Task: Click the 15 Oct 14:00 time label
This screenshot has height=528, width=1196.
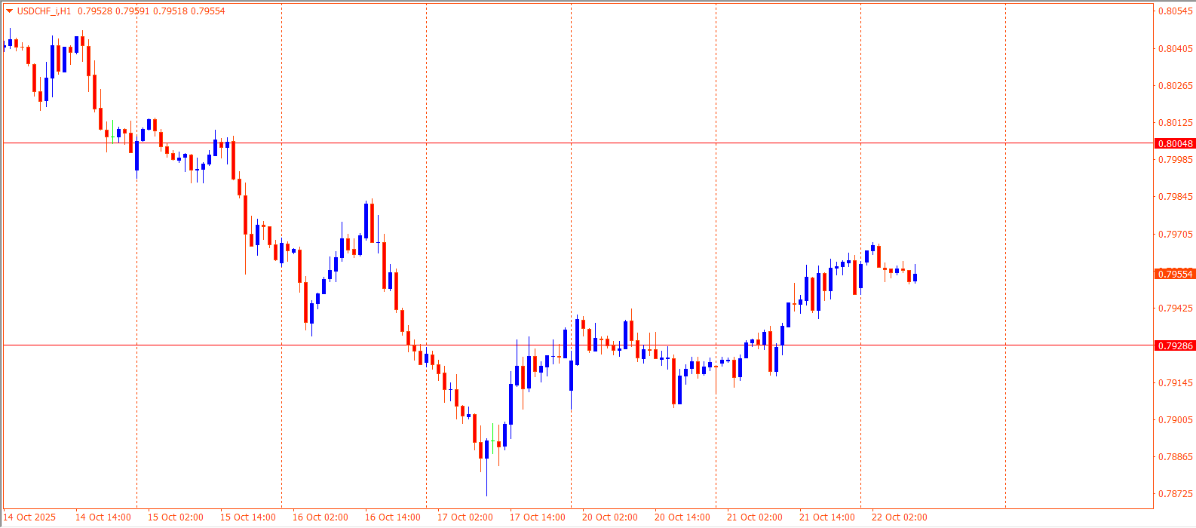Action: [247, 517]
